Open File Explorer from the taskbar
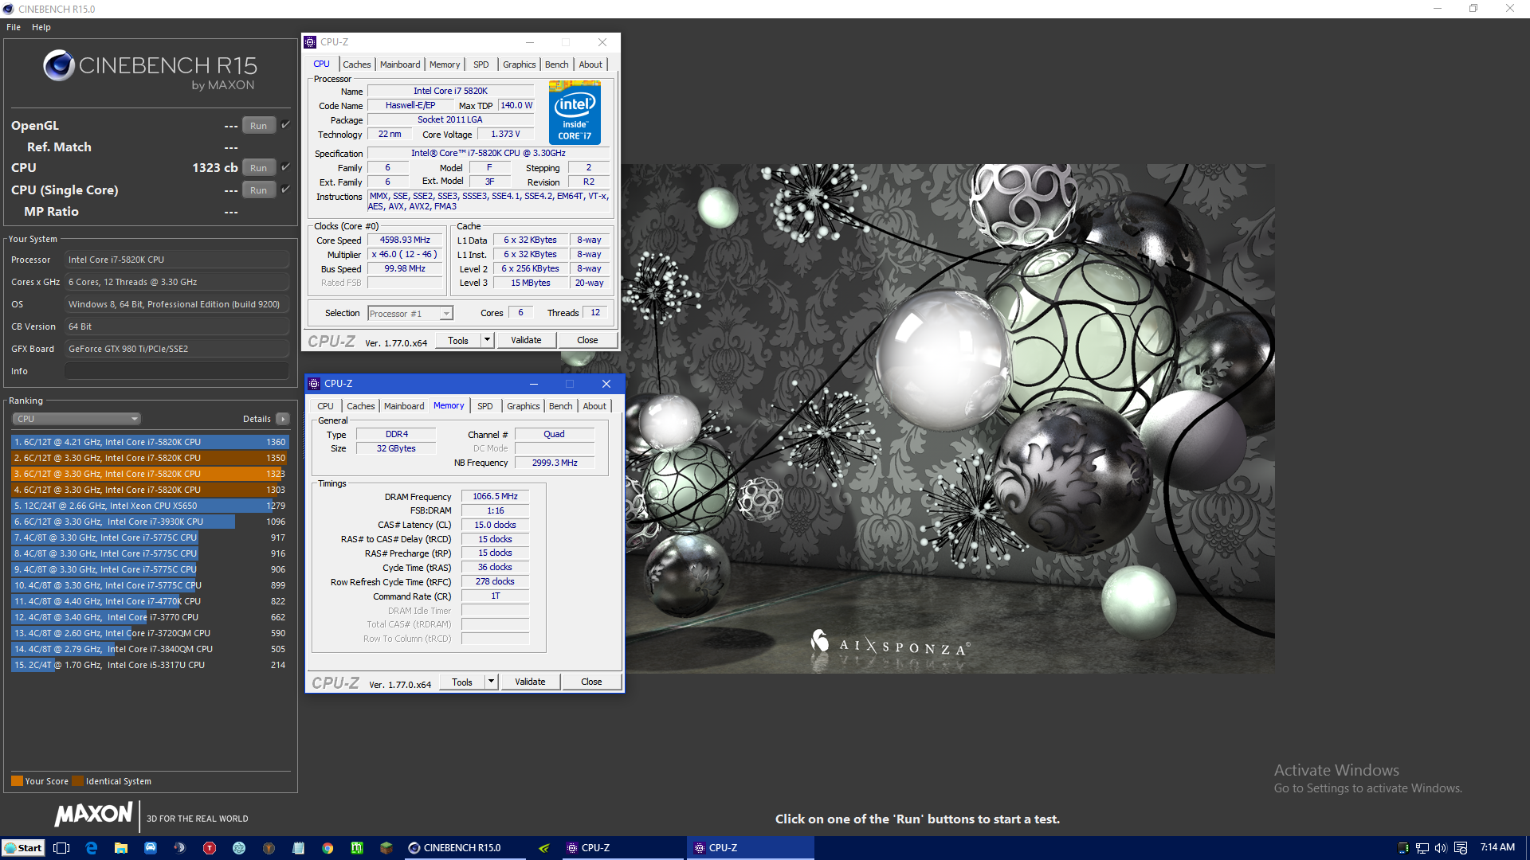This screenshot has width=1530, height=860. tap(121, 848)
